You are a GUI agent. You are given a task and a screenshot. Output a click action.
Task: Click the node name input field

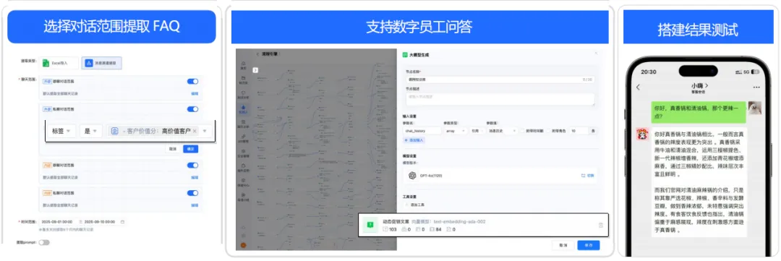[500, 80]
